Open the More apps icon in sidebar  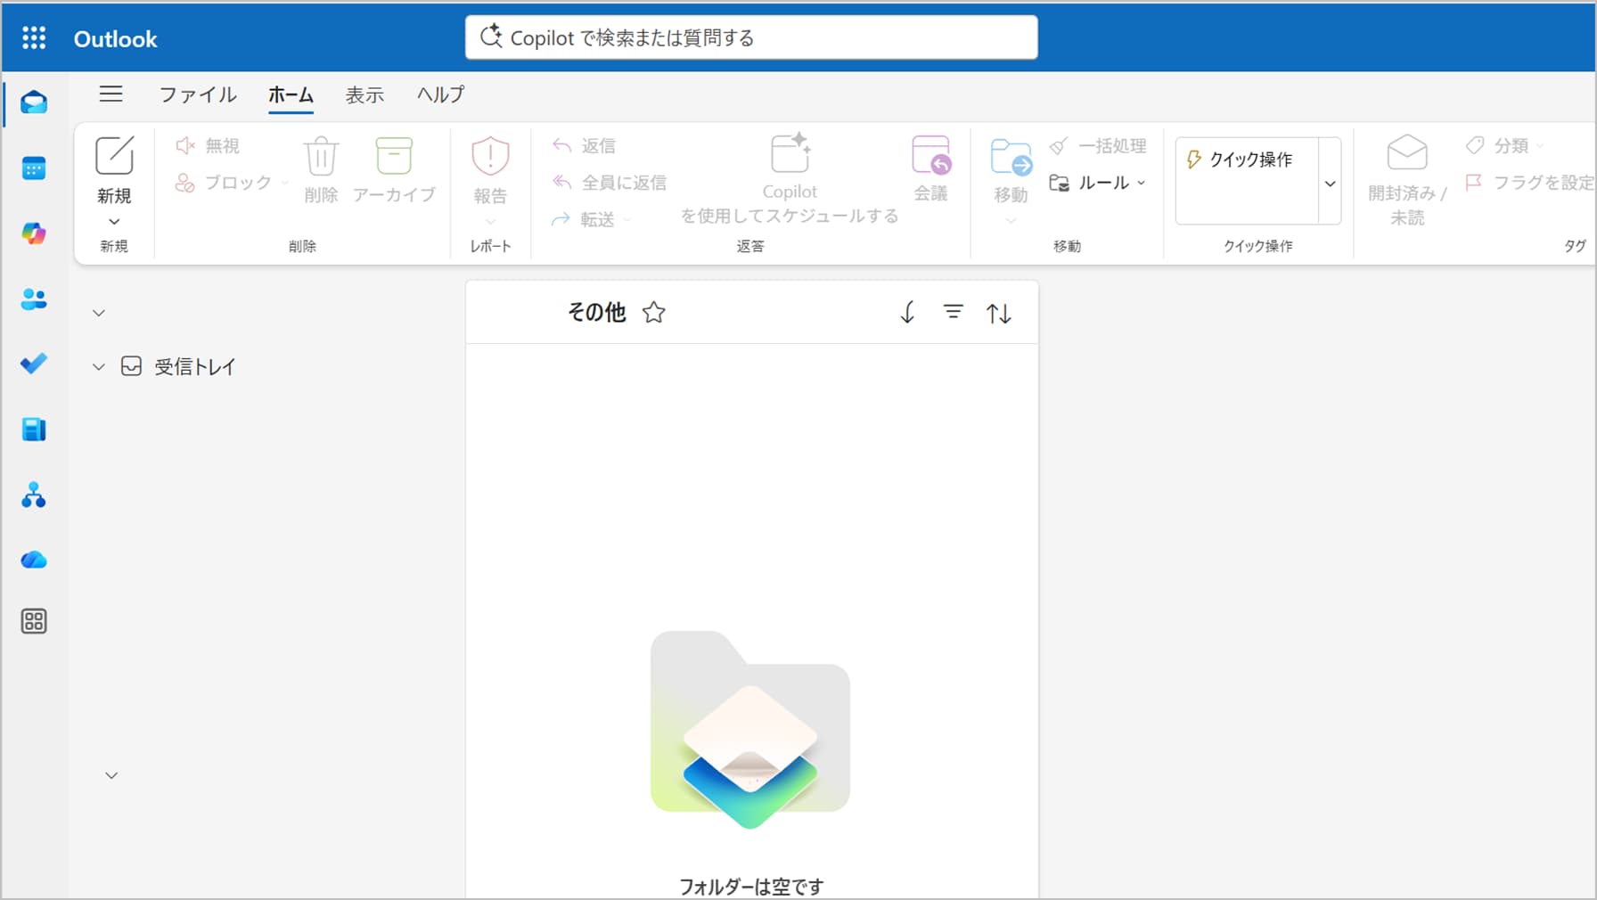(34, 621)
